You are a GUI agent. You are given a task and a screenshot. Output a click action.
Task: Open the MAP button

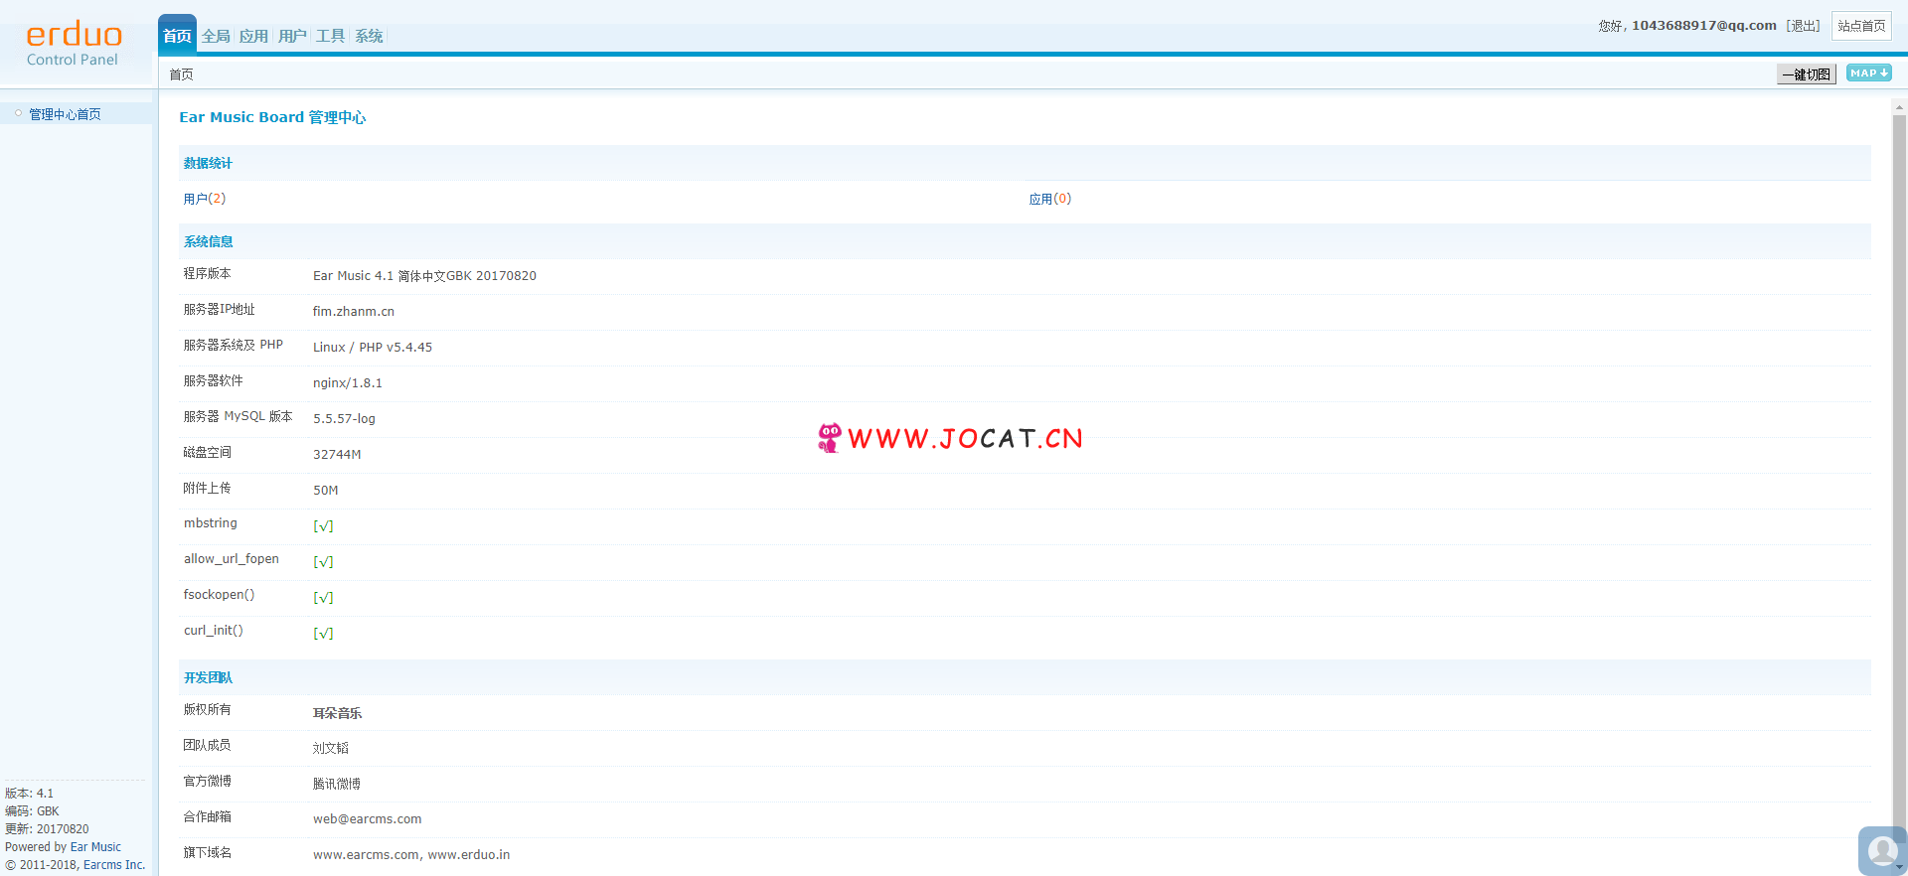(1868, 73)
